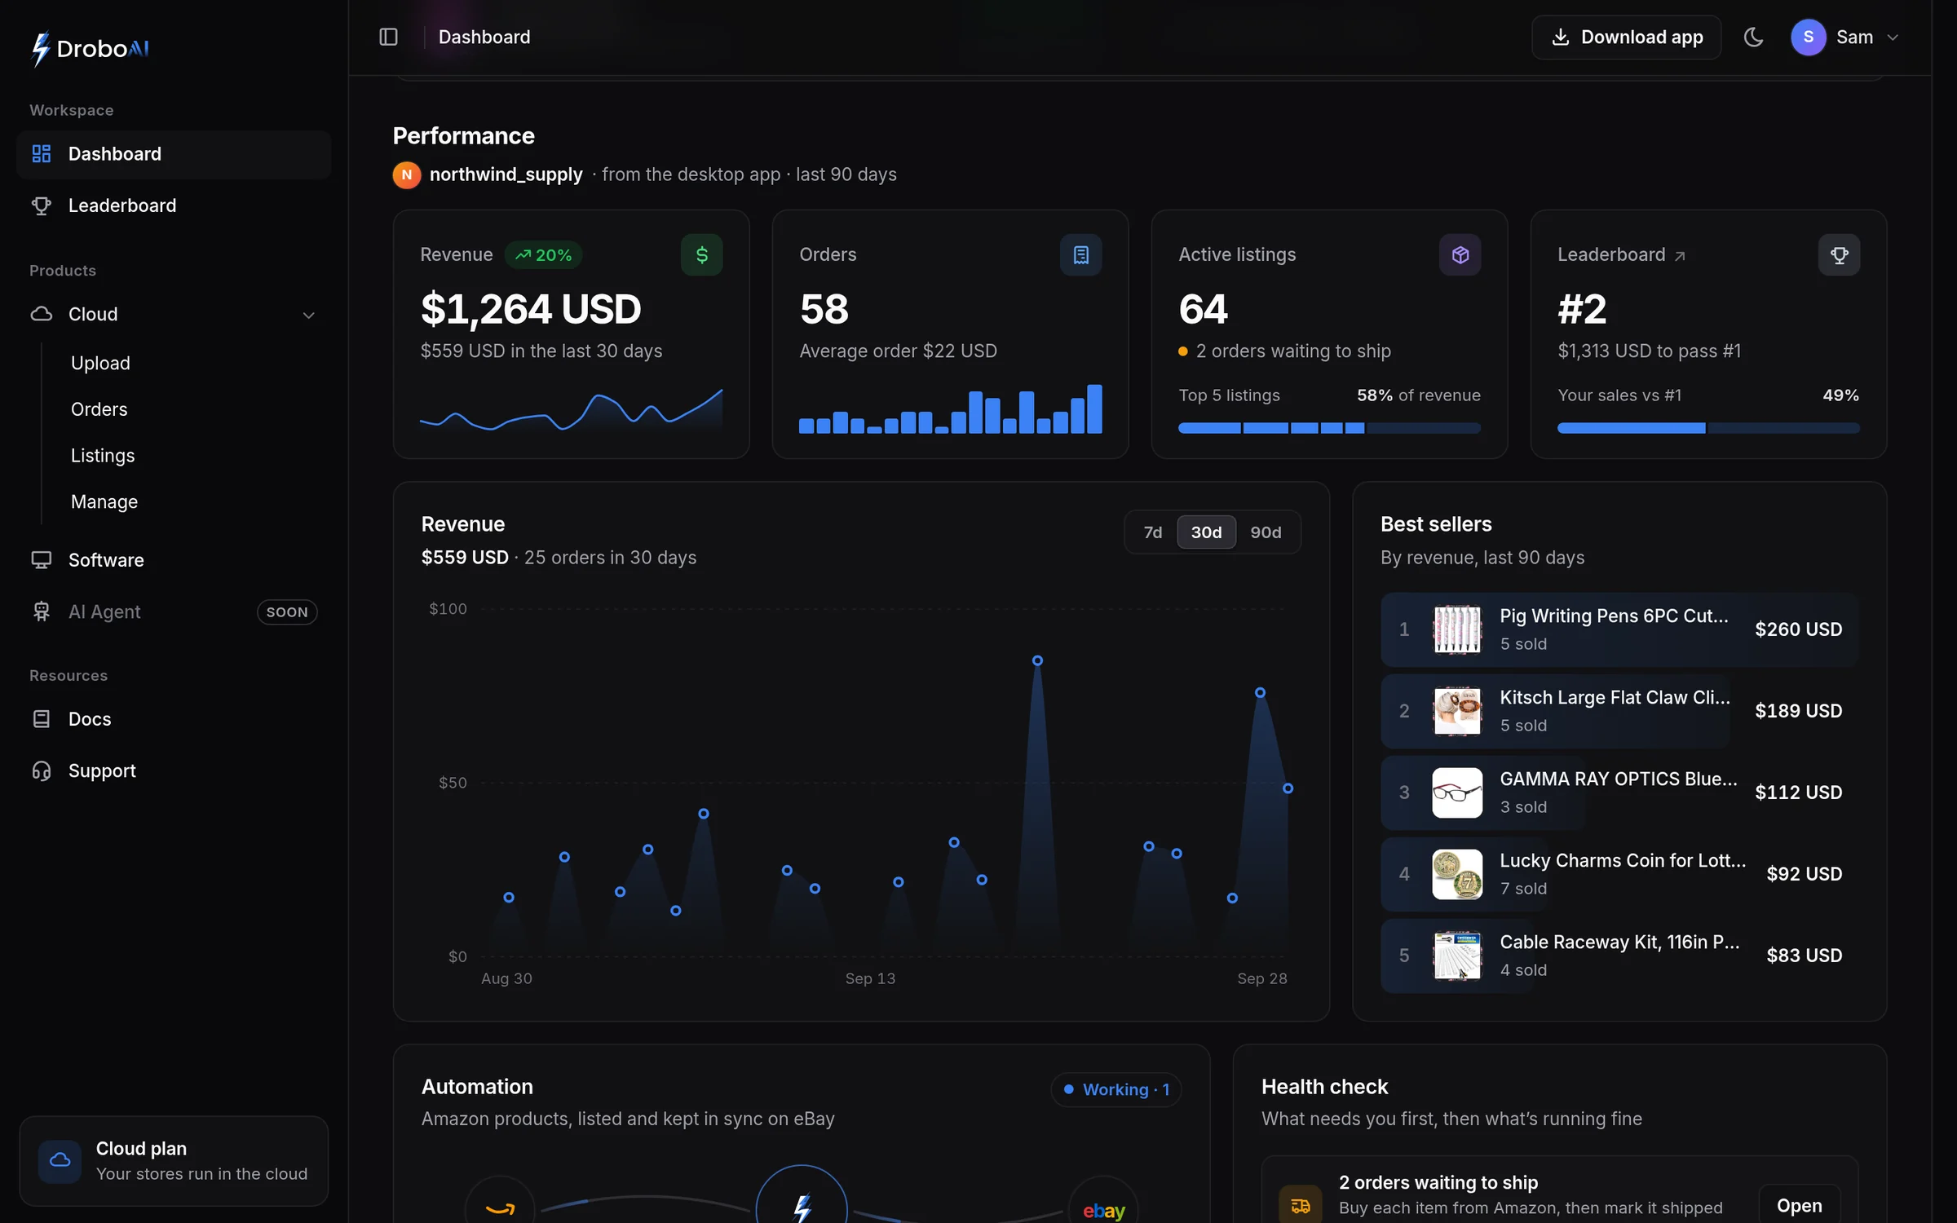This screenshot has height=1223, width=1957.
Task: Click the northwind_supply store avatar
Action: pos(406,174)
